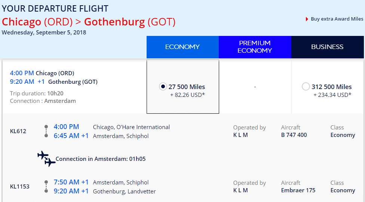Click the KL612 flight segment dots icon
Image resolution: width=365 pixels, height=202 pixels.
tap(46, 131)
